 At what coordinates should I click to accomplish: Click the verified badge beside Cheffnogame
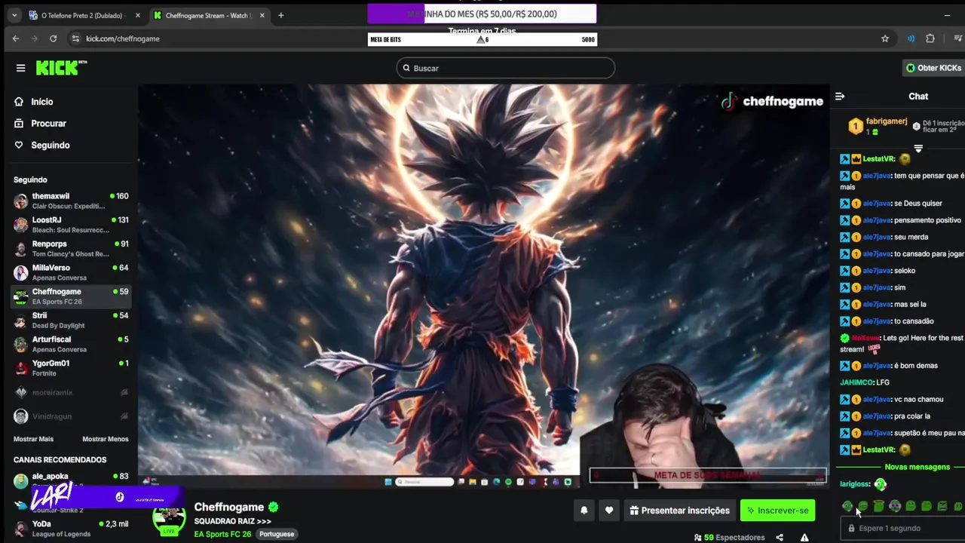(274, 508)
